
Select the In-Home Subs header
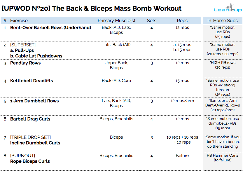click(x=223, y=21)
